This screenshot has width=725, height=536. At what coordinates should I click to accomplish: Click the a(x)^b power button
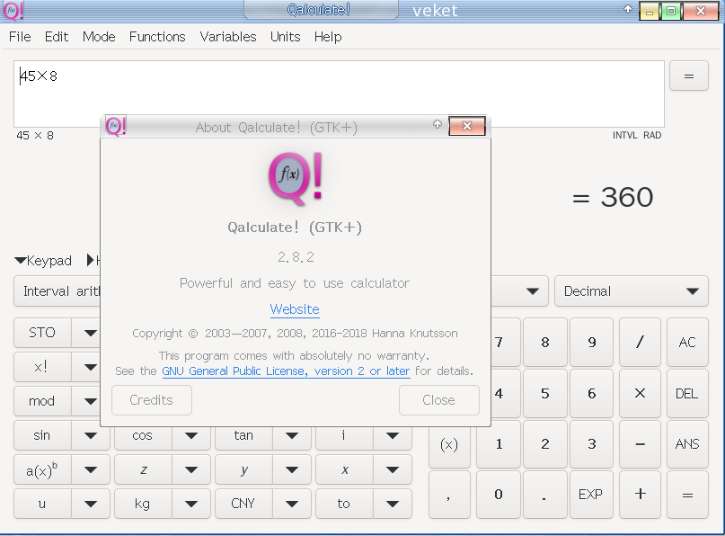pyautogui.click(x=42, y=469)
